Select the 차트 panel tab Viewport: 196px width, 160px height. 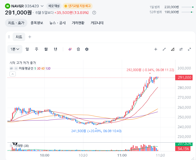(x=19, y=37)
